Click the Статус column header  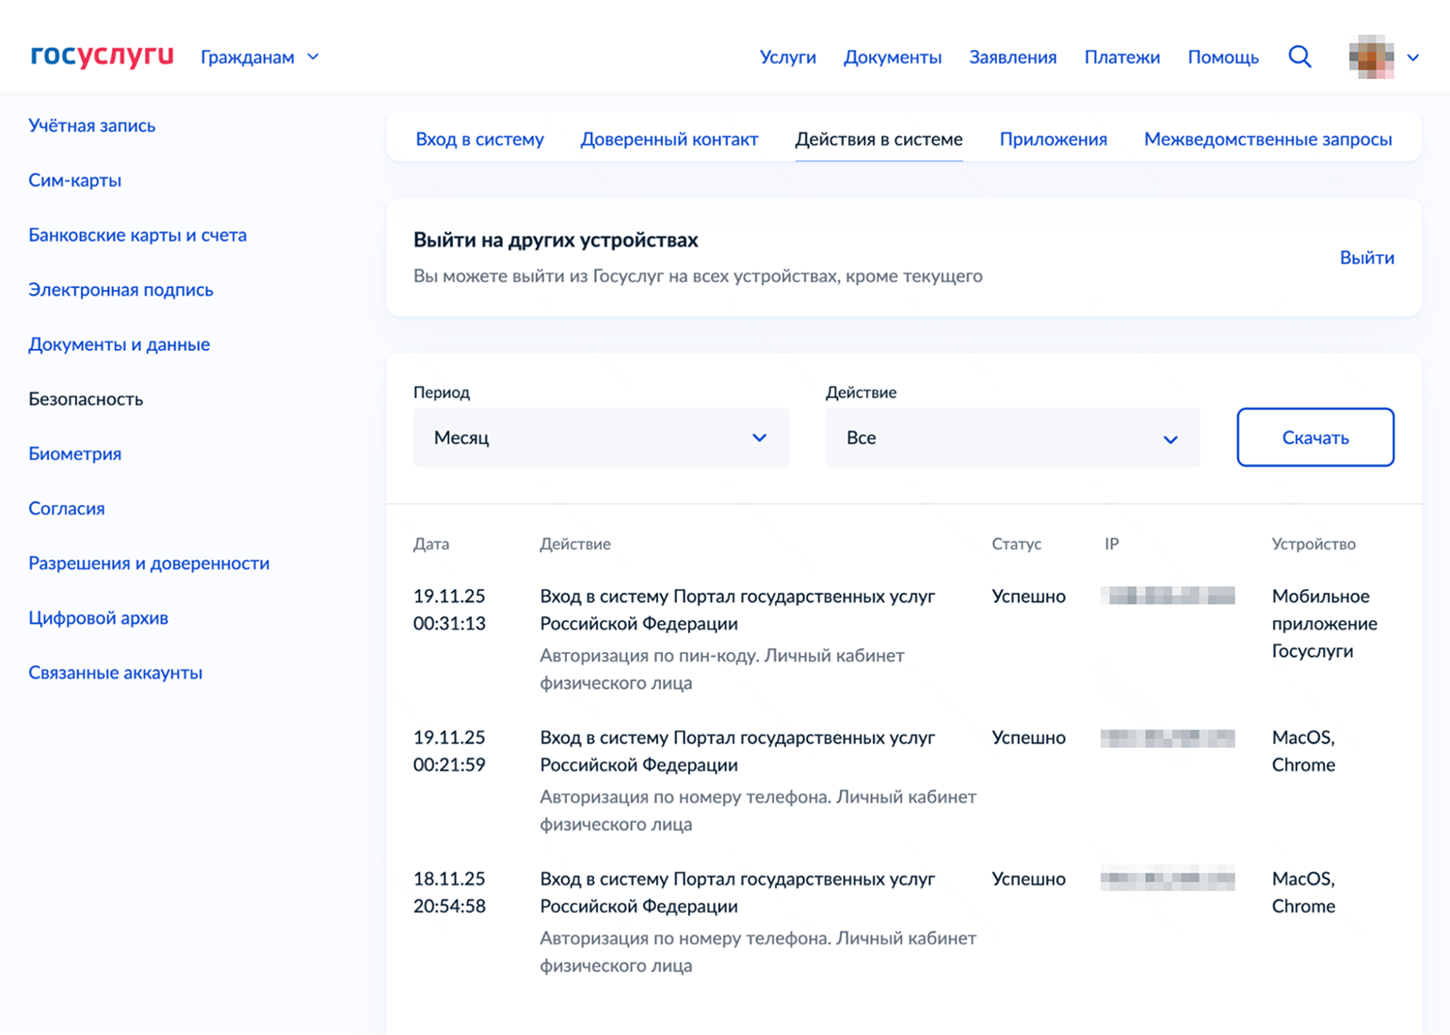tap(1016, 544)
